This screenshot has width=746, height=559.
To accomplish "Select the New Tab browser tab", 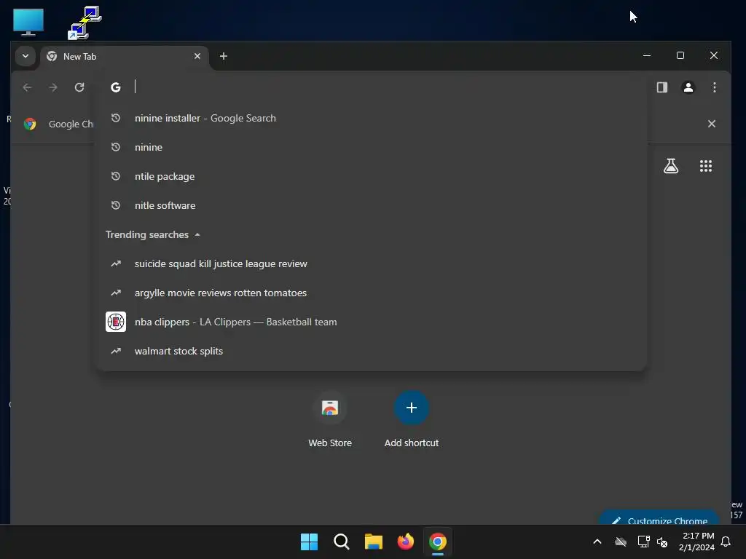I will (124, 57).
